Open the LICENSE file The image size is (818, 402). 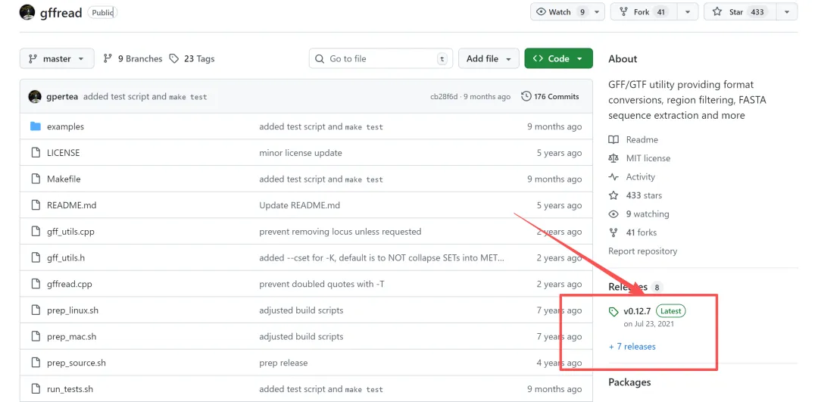(63, 153)
